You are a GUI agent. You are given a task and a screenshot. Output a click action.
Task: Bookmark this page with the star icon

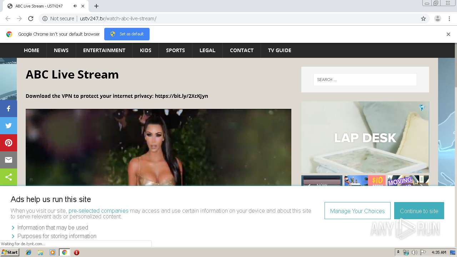tap(423, 19)
